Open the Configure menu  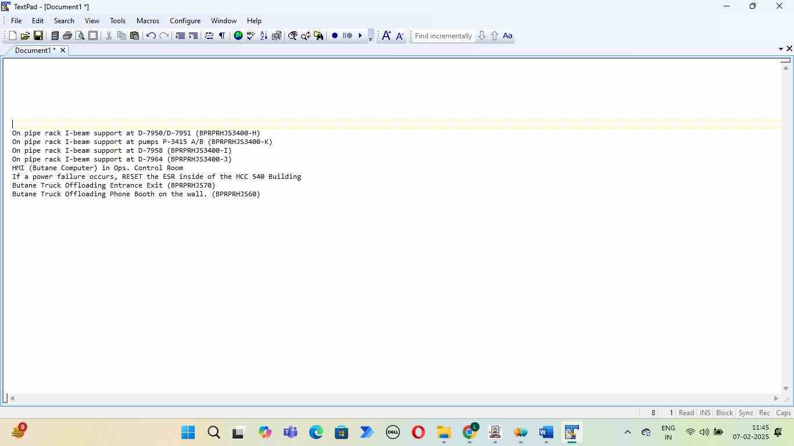pos(185,20)
